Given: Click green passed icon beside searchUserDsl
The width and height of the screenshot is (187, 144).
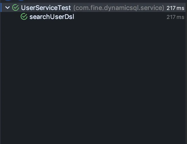Looking at the screenshot, I should [x=24, y=16].
